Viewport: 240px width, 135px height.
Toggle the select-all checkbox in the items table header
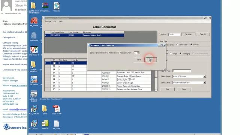click(54, 60)
